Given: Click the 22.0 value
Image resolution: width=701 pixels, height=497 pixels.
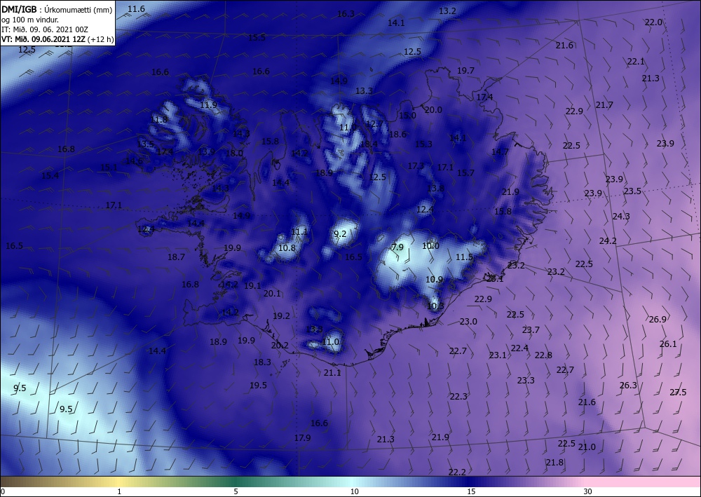Looking at the screenshot, I should [x=653, y=22].
